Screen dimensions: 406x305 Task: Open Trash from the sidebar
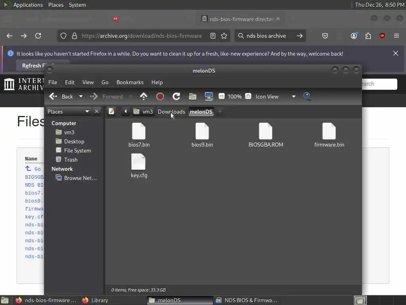point(71,160)
